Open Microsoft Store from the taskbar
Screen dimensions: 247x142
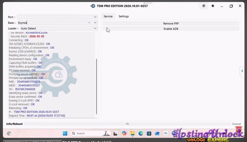(x=149, y=133)
